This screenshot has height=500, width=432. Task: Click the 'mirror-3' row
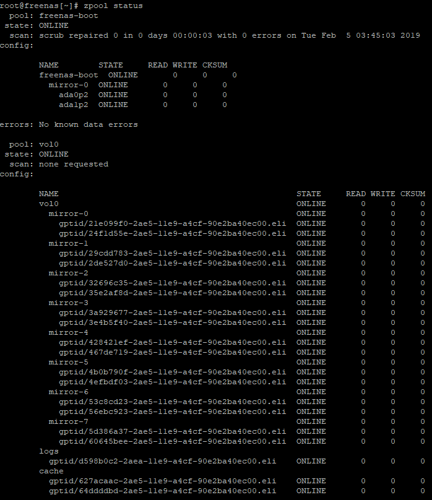236,303
